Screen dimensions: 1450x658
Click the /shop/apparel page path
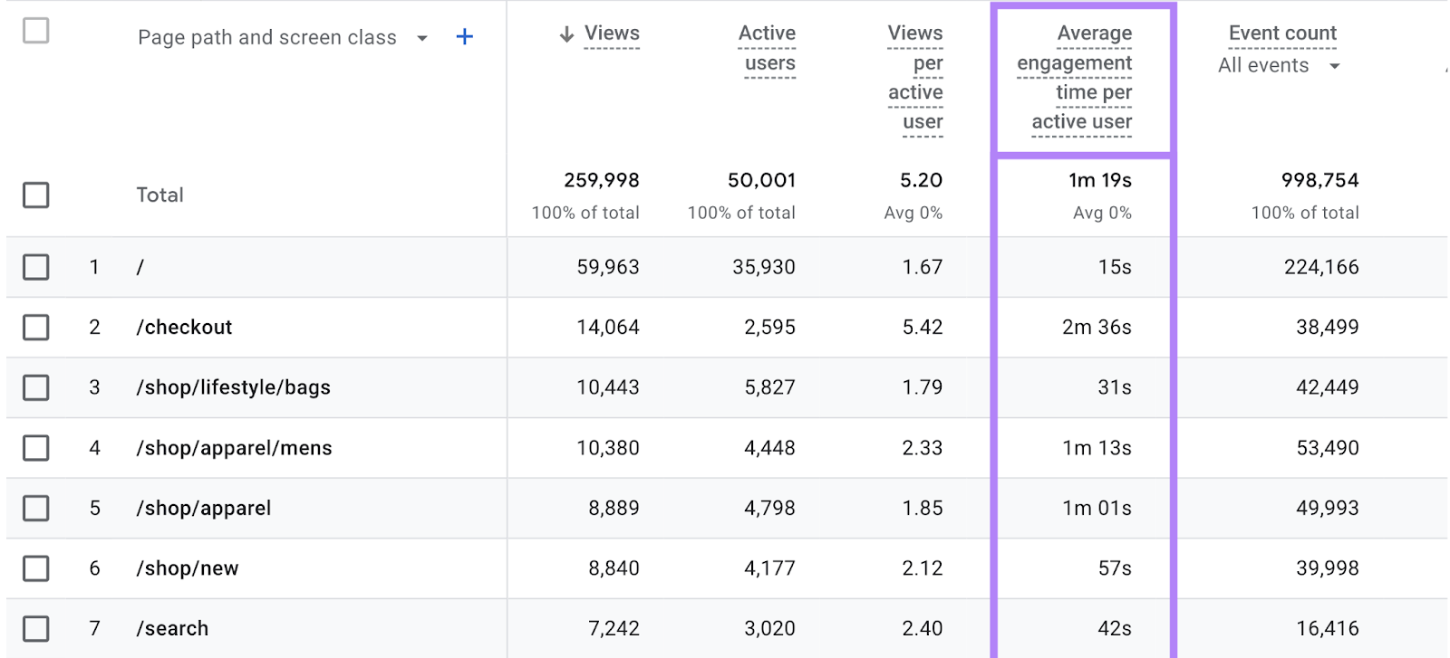click(204, 509)
